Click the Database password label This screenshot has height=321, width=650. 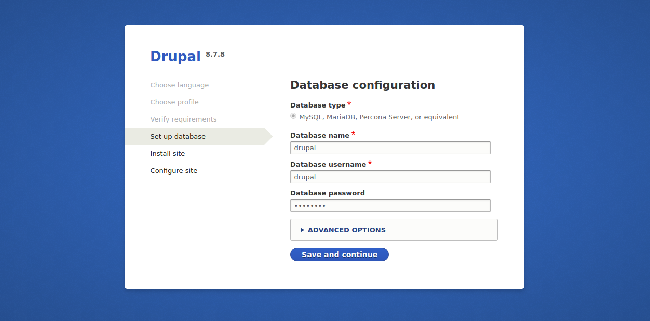[328, 193]
